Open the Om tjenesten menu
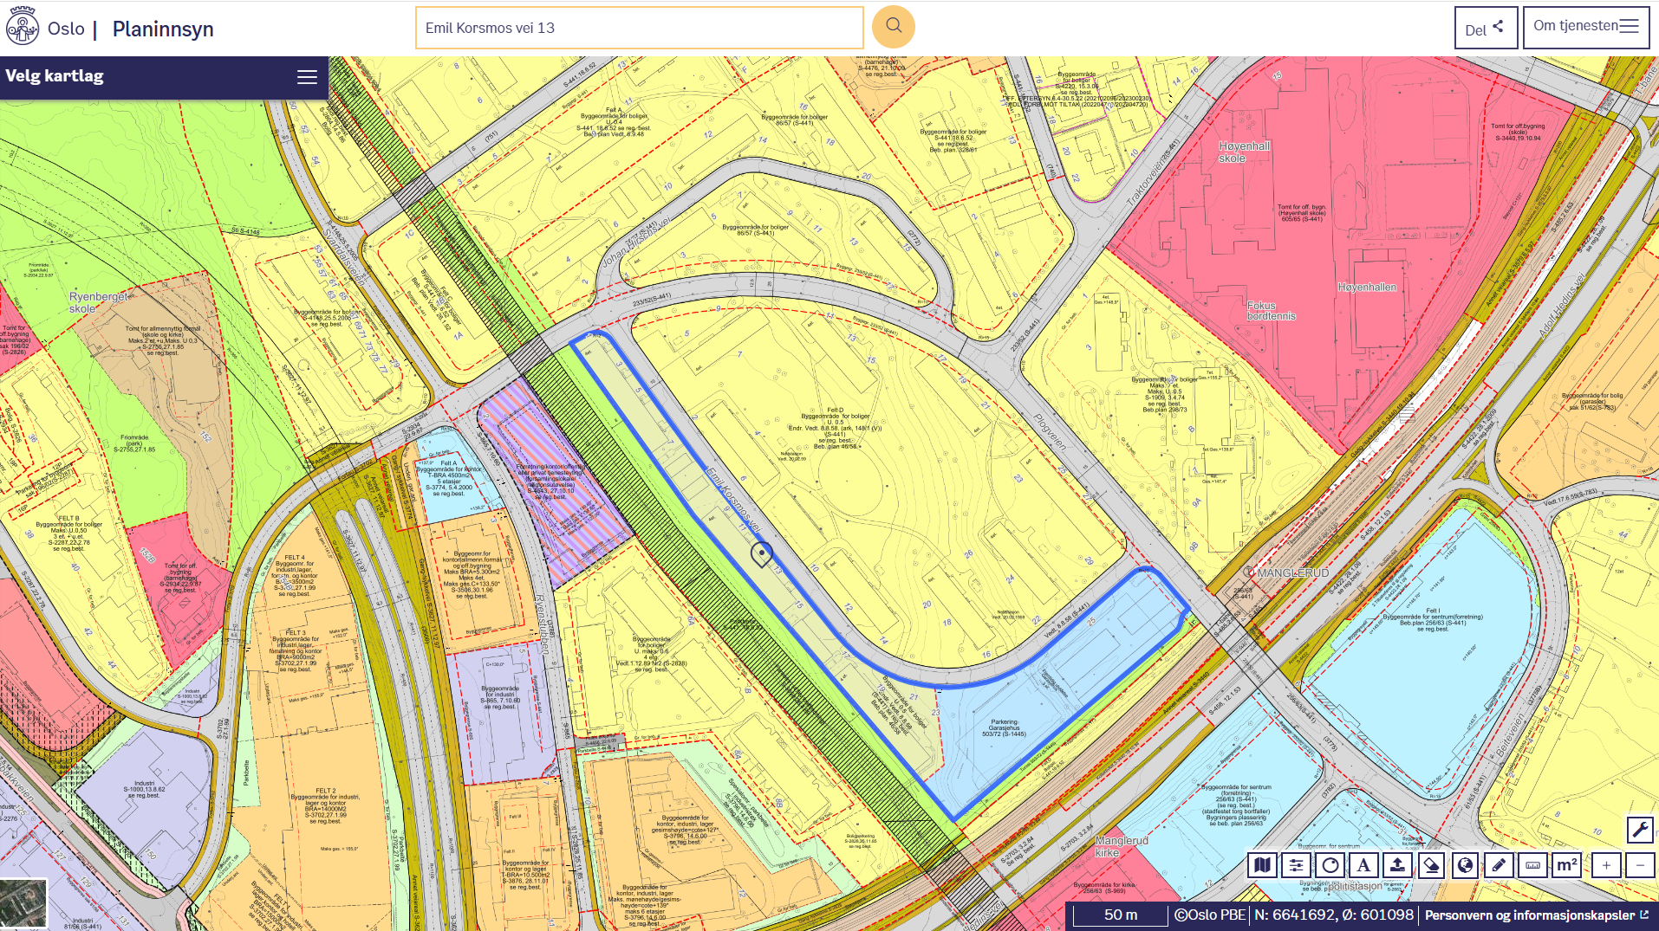1659x931 pixels. pyautogui.click(x=1585, y=27)
